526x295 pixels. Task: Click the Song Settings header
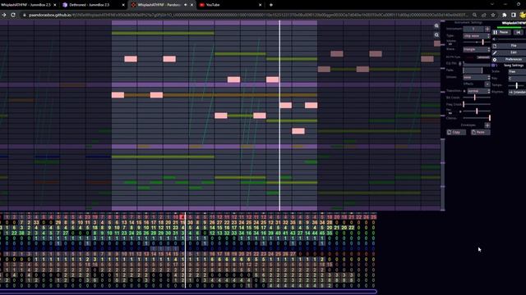pos(513,66)
